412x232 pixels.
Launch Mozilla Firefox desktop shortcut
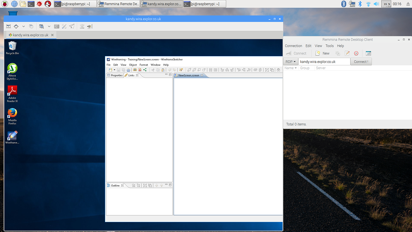(12, 117)
